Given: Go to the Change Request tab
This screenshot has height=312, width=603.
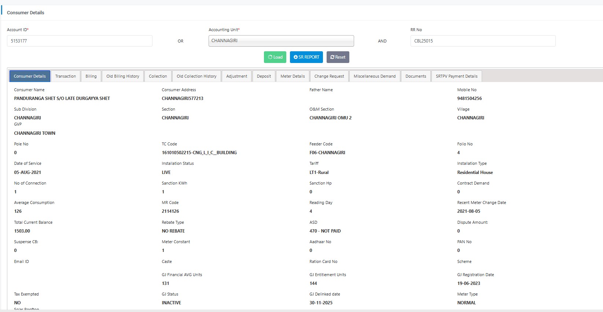Looking at the screenshot, I should tap(329, 76).
